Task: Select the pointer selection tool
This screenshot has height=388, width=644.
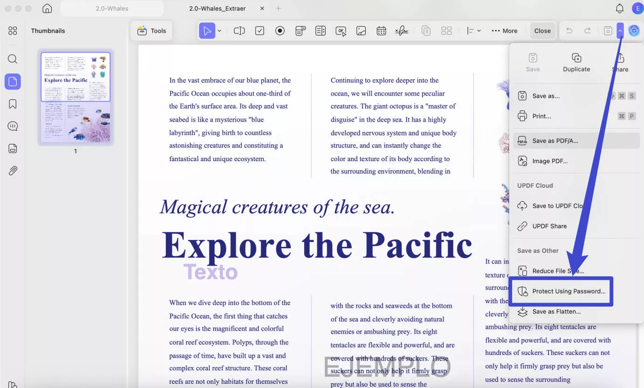Action: [x=207, y=31]
